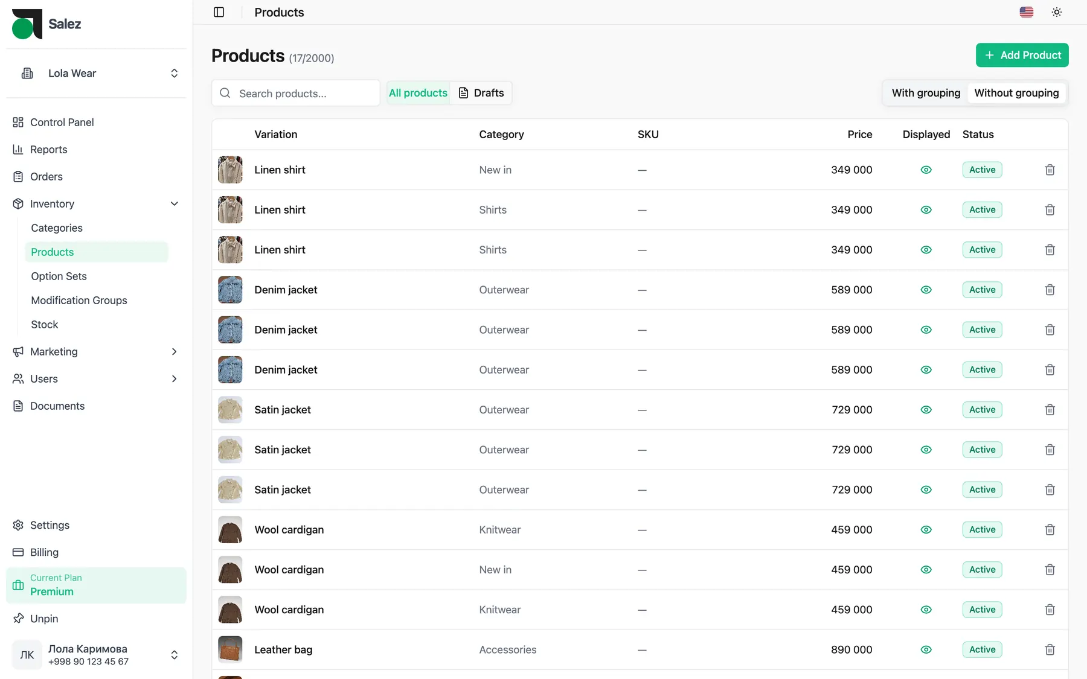The height and width of the screenshot is (679, 1087).
Task: Switch theme with the sun icon
Action: [x=1056, y=12]
